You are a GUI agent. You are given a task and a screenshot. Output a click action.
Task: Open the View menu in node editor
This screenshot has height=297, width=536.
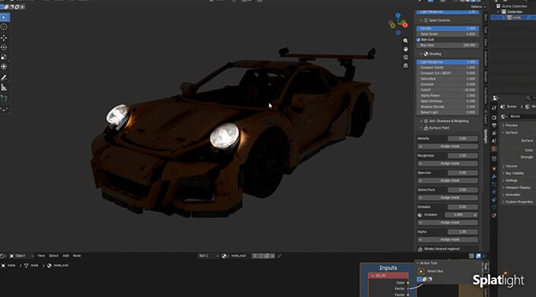[41, 256]
